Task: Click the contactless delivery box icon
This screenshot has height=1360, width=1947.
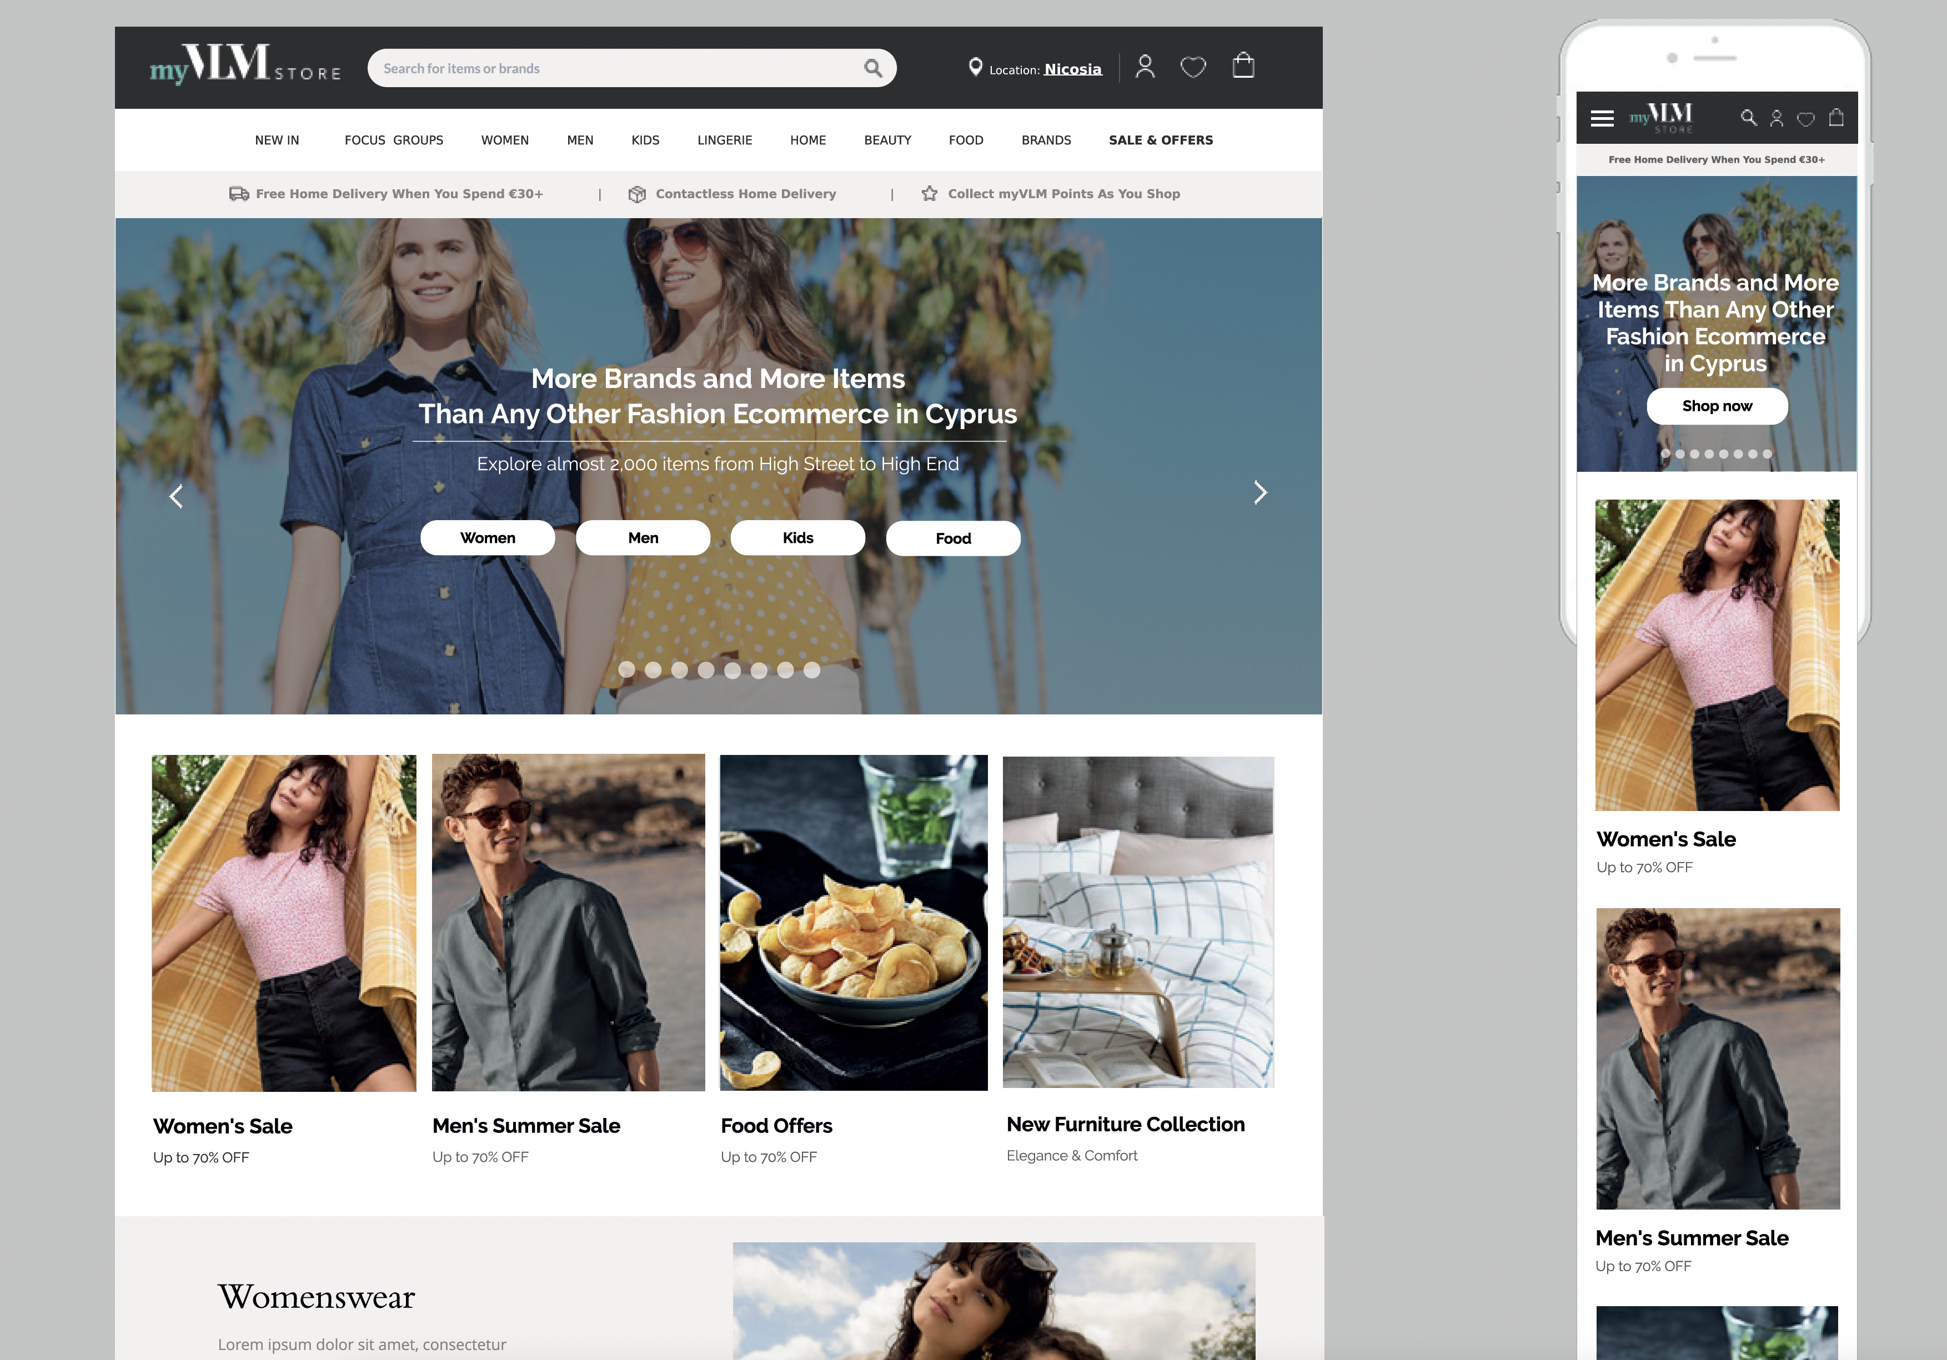Action: click(637, 194)
